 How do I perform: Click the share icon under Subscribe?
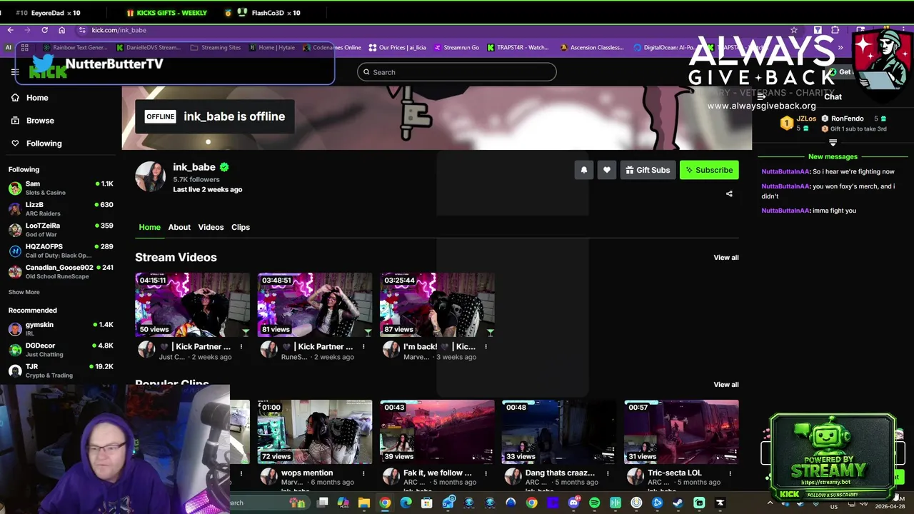point(729,193)
